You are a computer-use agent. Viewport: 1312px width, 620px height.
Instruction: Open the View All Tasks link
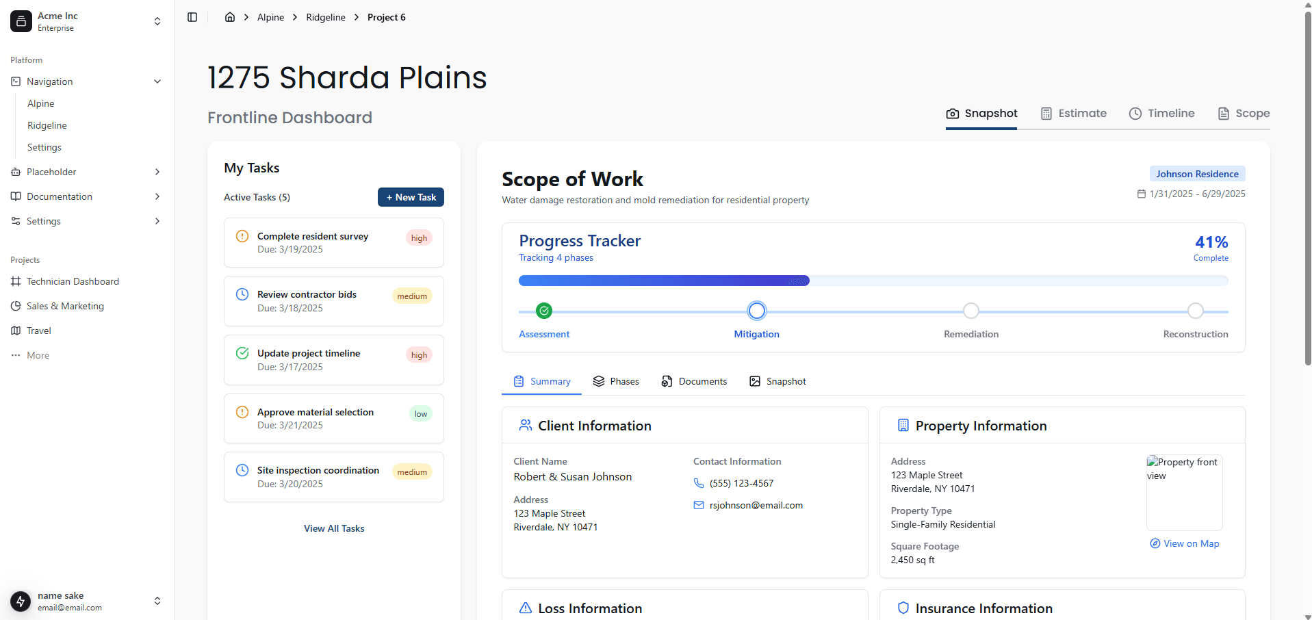(334, 528)
